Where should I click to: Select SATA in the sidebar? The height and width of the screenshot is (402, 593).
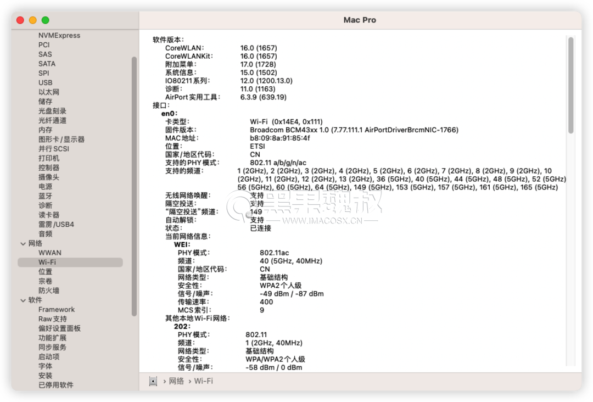[47, 64]
